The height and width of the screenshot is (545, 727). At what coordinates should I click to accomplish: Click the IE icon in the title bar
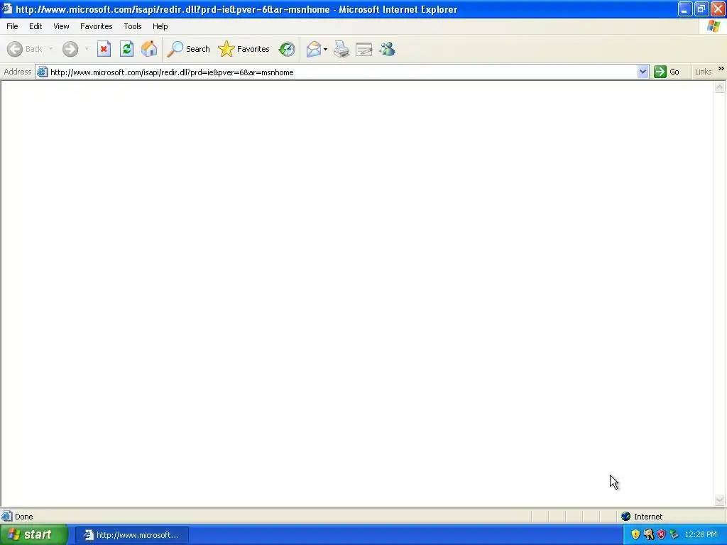[7, 9]
